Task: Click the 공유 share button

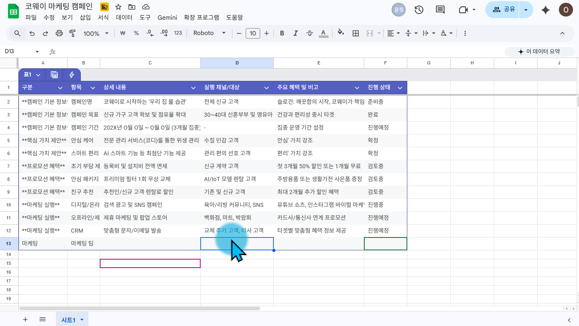Action: click(504, 10)
